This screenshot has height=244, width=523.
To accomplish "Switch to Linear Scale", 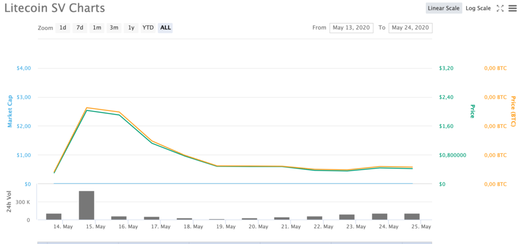I will coord(444,8).
